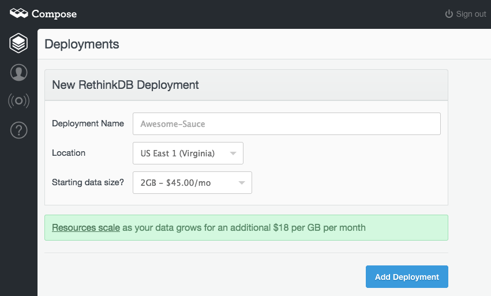Image resolution: width=491 pixels, height=296 pixels.
Task: Click the Compose brand name text
Action: point(54,14)
